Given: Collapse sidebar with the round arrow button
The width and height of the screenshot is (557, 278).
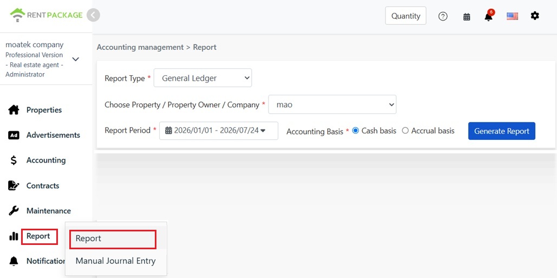Looking at the screenshot, I should point(93,15).
